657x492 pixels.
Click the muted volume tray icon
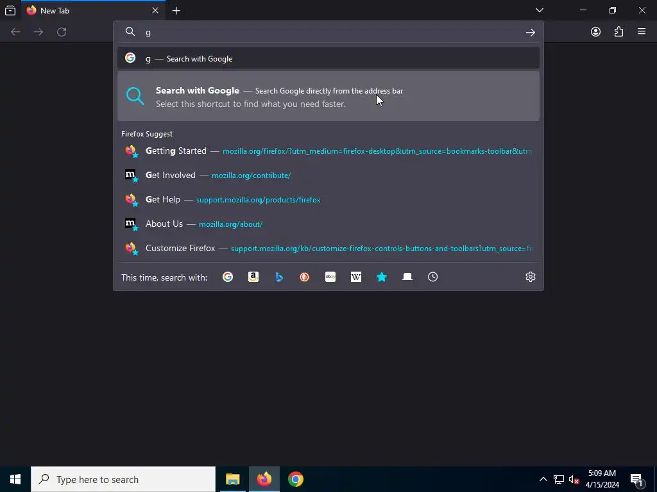pos(574,479)
